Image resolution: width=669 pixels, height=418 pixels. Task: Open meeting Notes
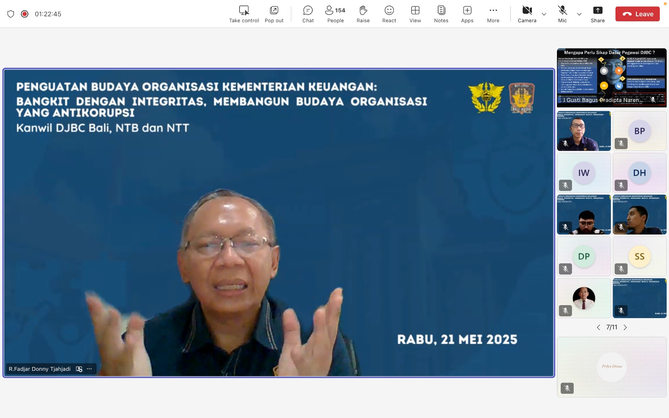[x=441, y=13]
